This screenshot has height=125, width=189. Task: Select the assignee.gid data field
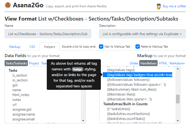pyautogui.click(x=22, y=109)
